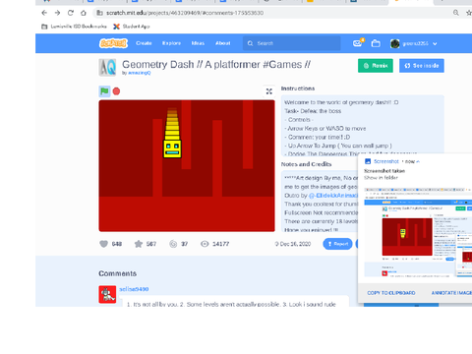Image resolution: width=472 pixels, height=354 pixels.
Task: Click the green Remix button
Action: point(376,66)
